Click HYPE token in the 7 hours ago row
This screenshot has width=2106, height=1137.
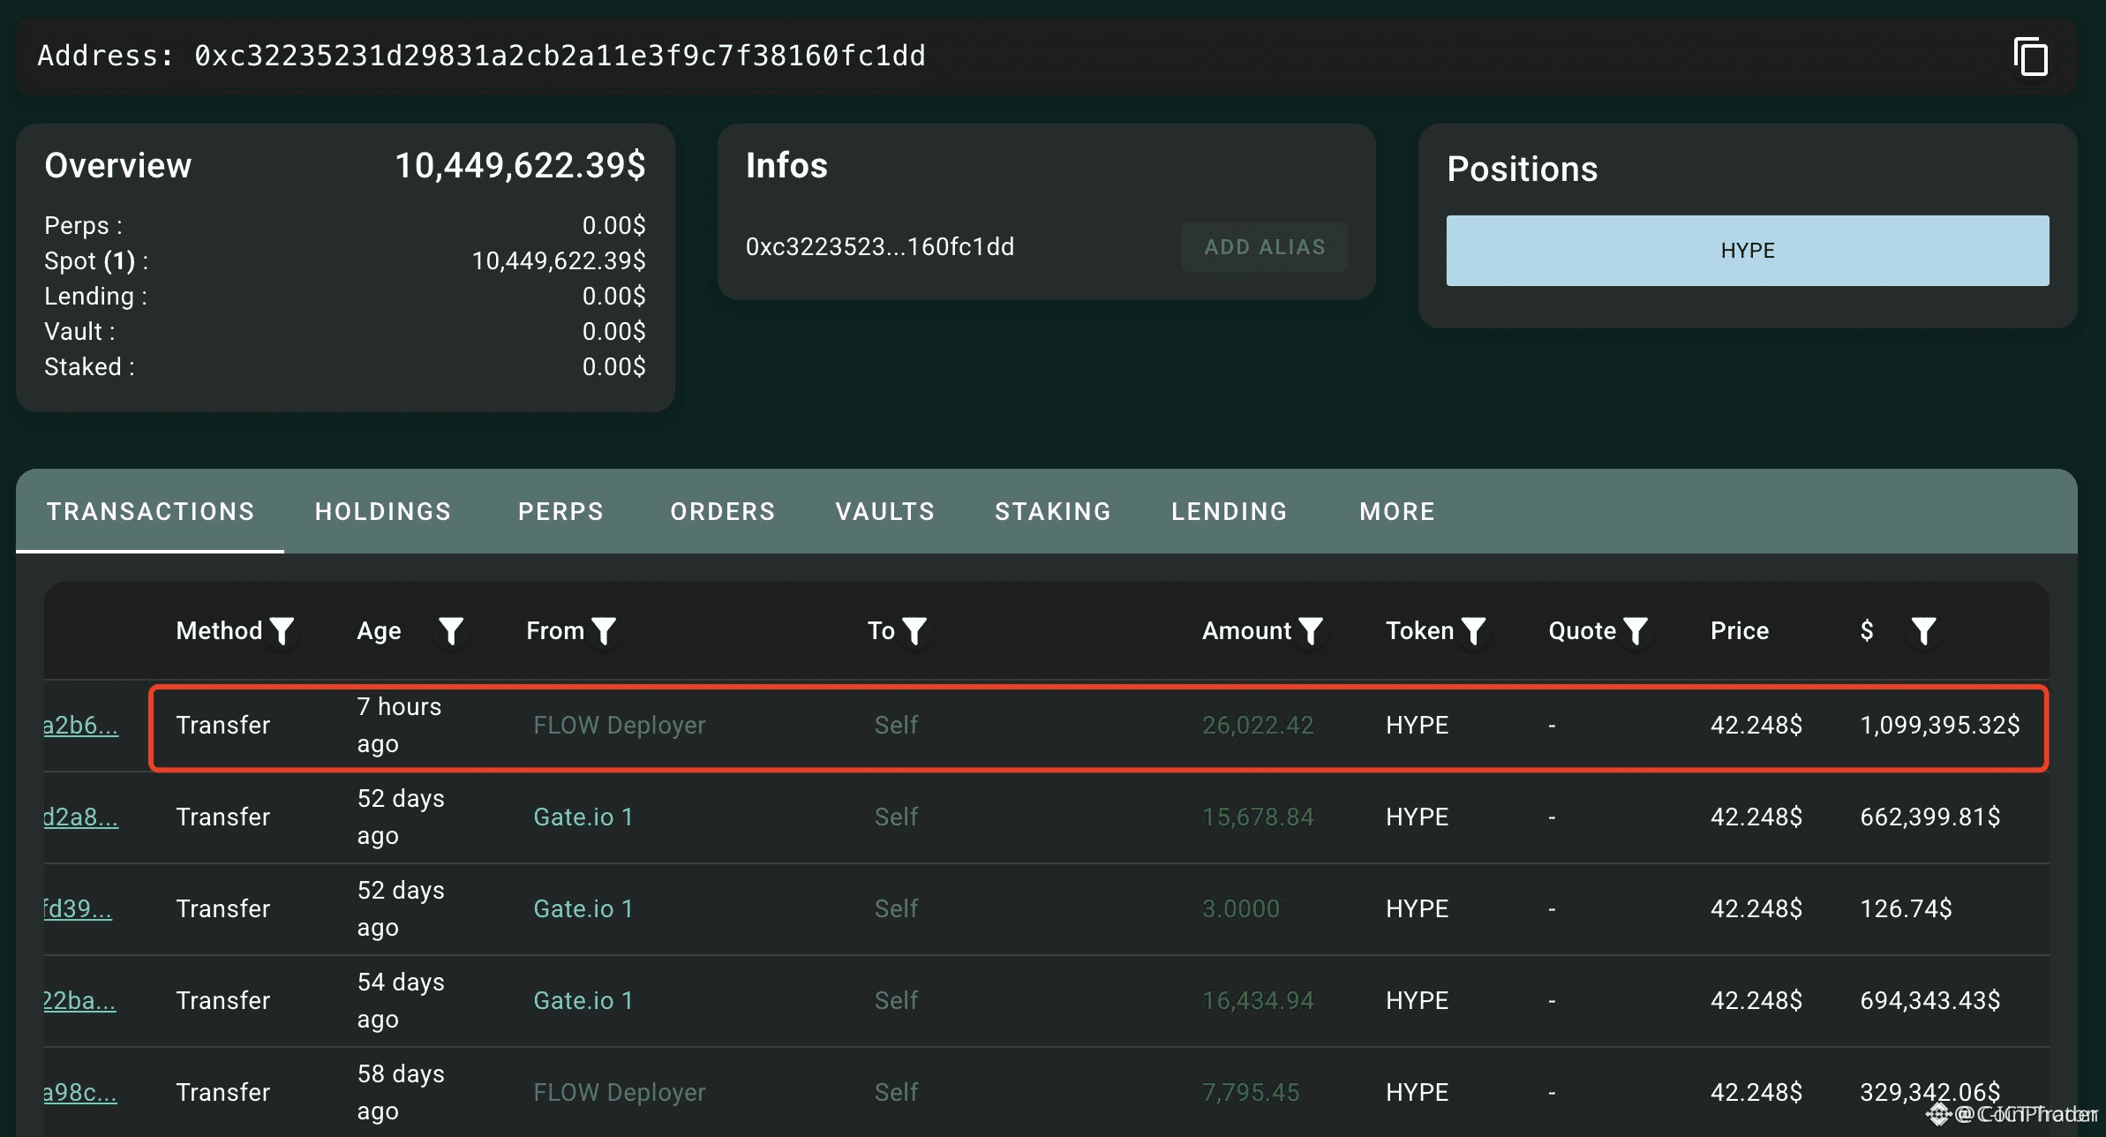pyautogui.click(x=1418, y=726)
